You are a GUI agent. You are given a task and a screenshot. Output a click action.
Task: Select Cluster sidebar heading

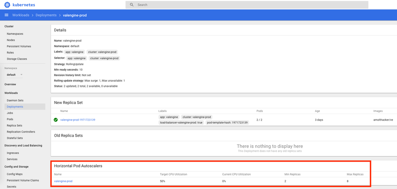pyautogui.click(x=9, y=26)
